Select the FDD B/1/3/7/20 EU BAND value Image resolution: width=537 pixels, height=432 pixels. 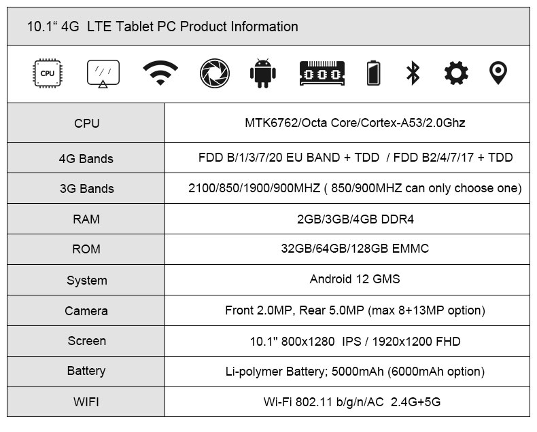tap(356, 158)
